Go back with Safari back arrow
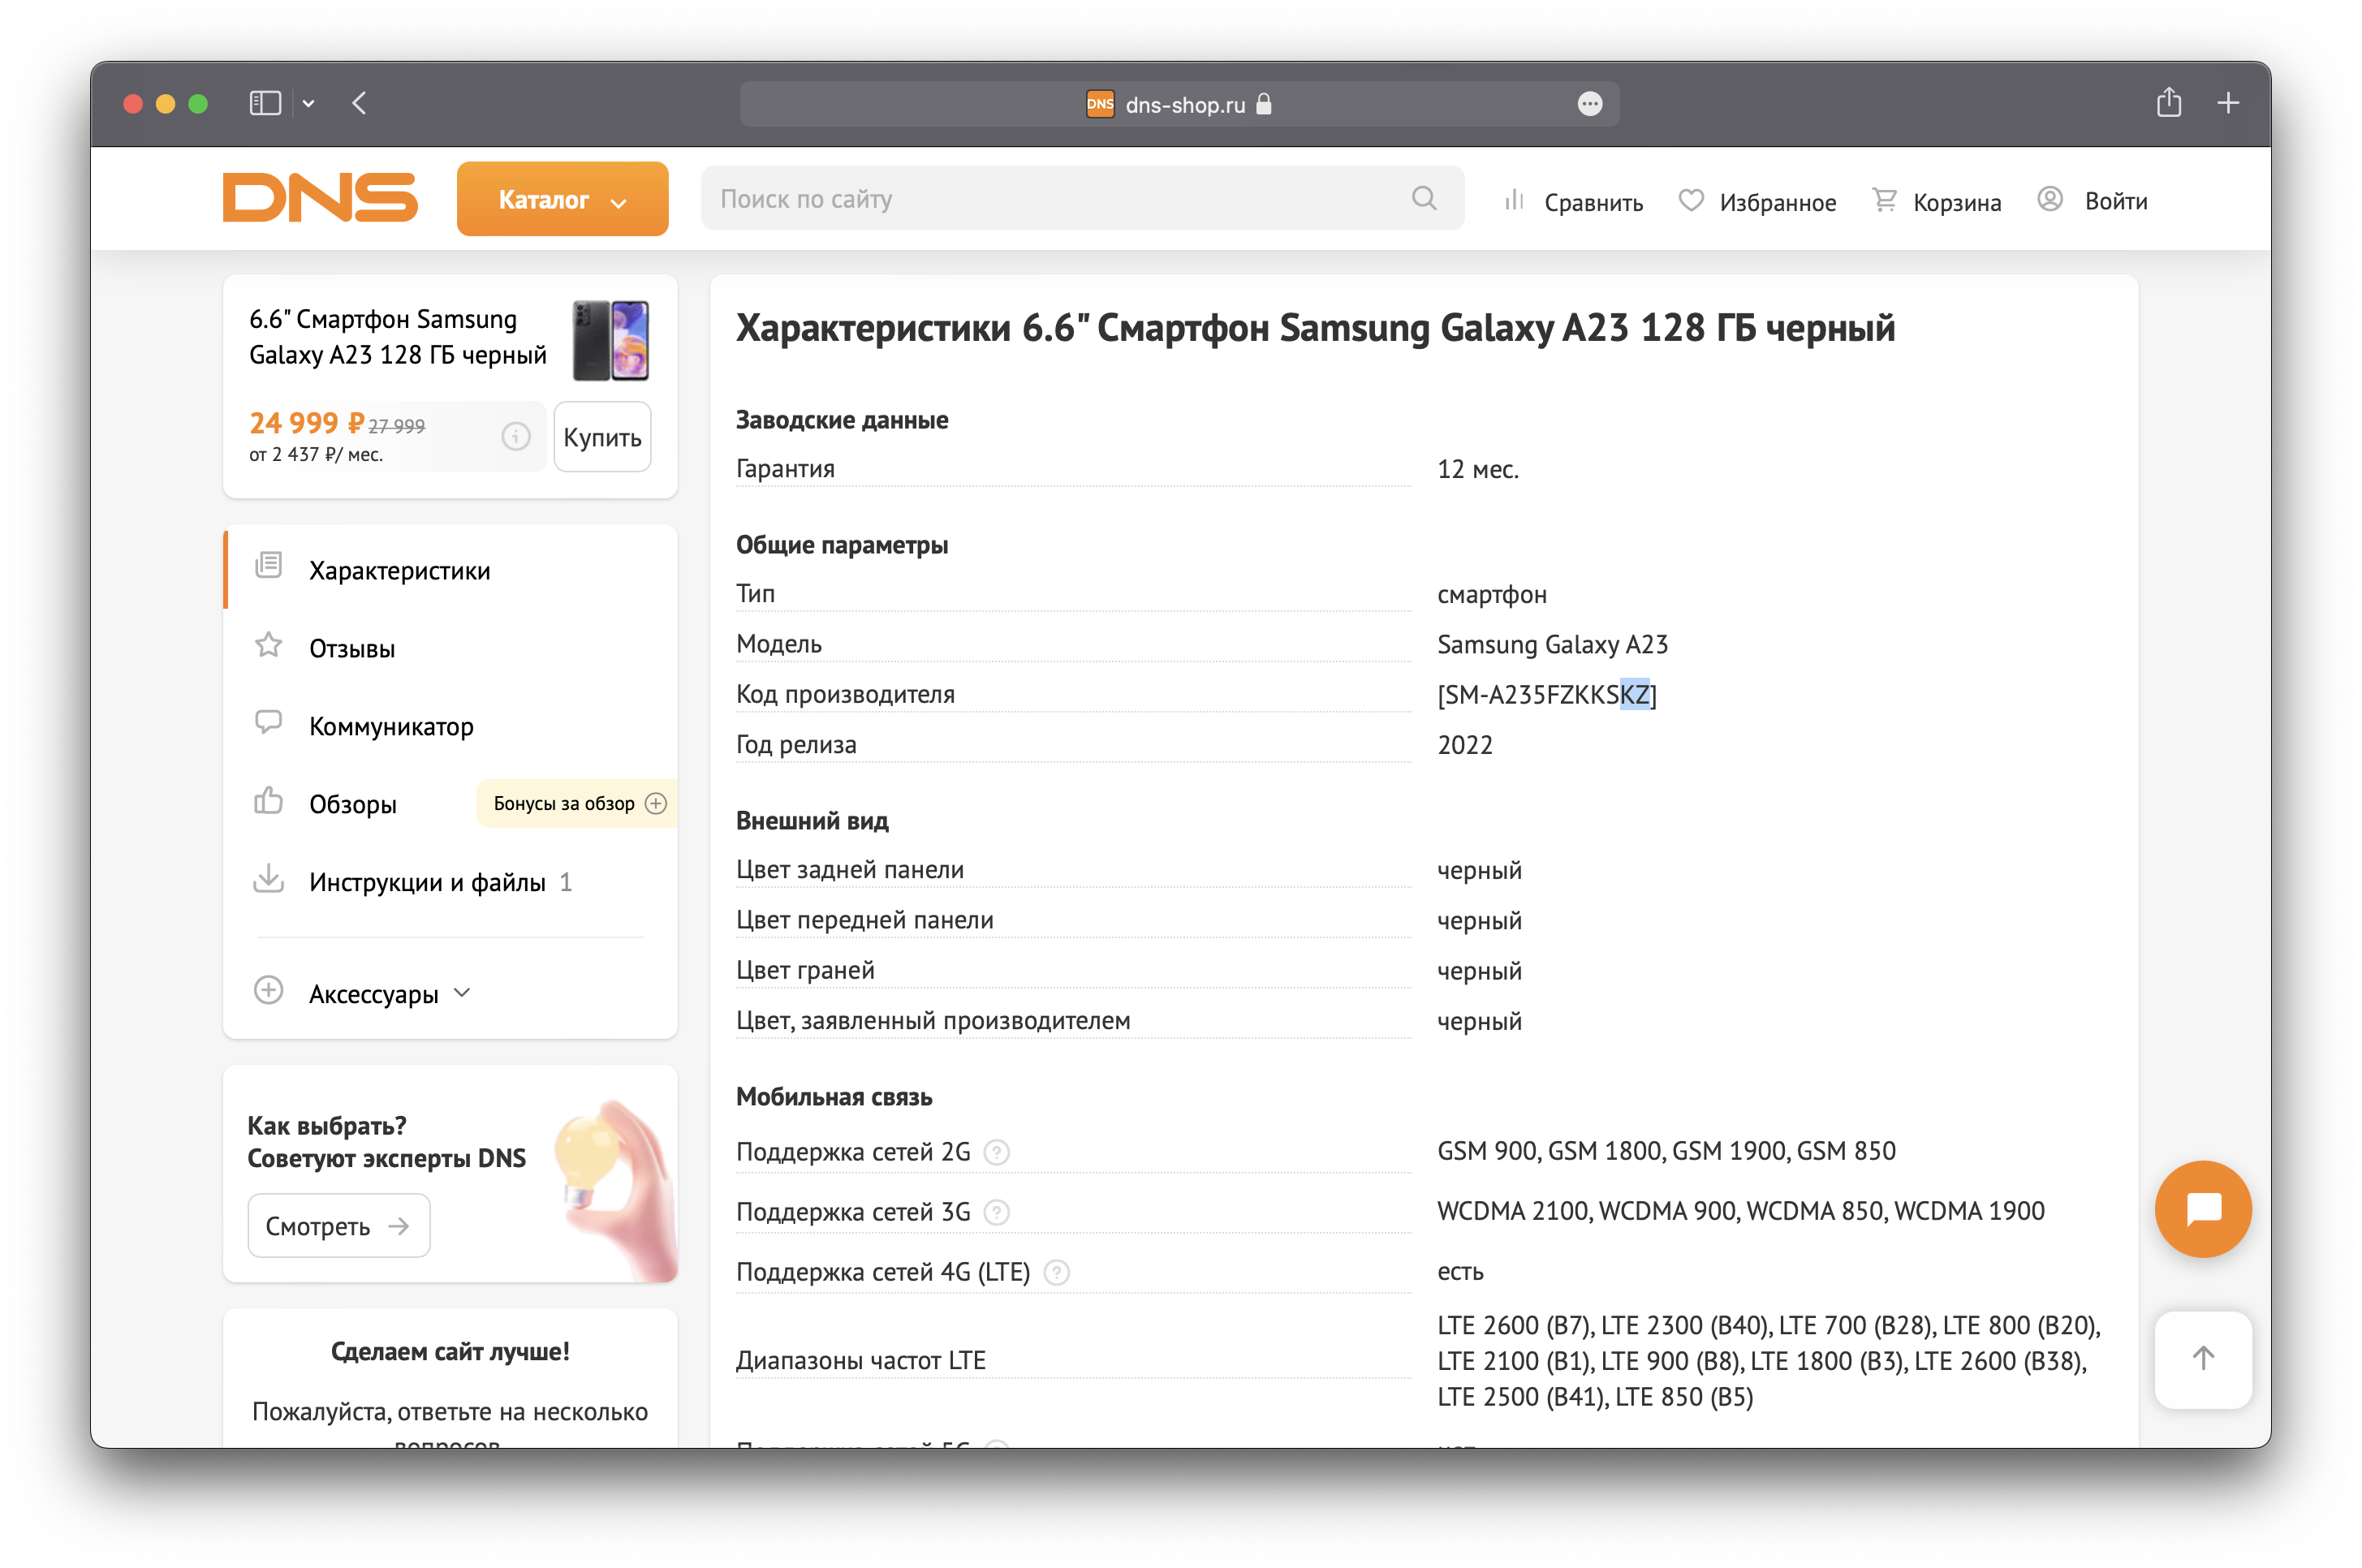2362x1568 pixels. 360,103
